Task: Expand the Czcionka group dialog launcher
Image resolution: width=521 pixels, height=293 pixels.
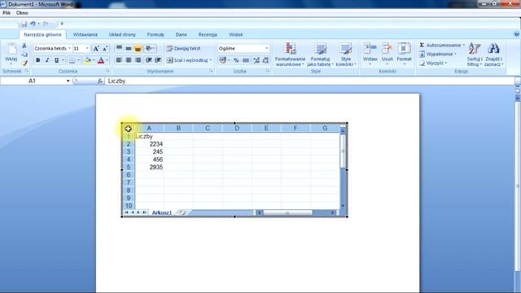Action: click(x=107, y=71)
